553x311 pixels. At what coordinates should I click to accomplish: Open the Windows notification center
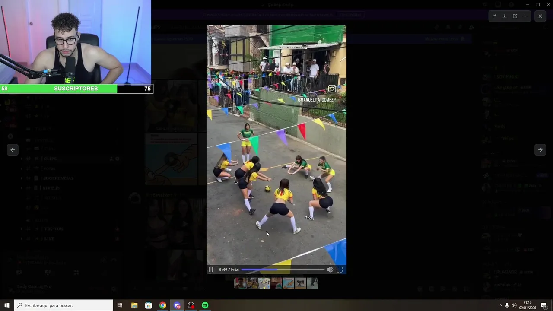pyautogui.click(x=544, y=305)
